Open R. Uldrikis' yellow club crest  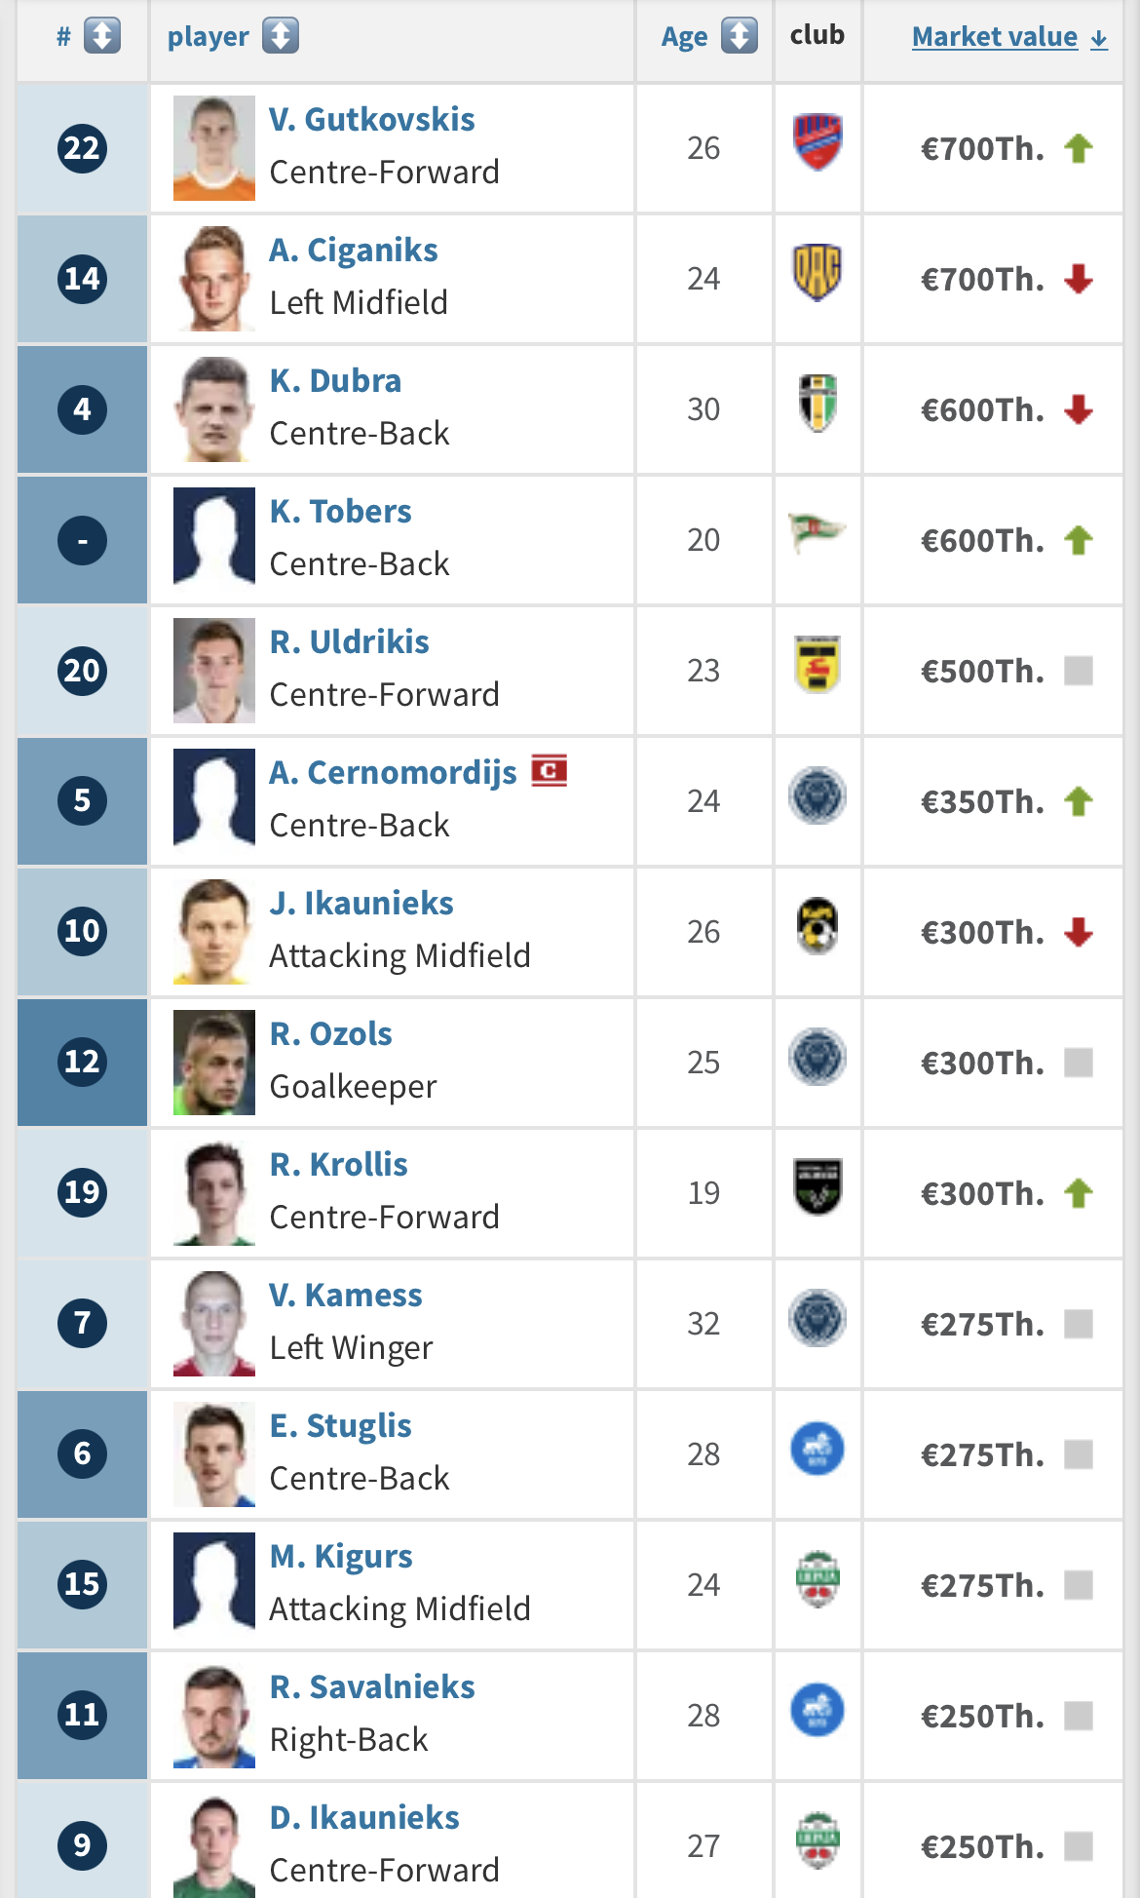[x=817, y=665]
